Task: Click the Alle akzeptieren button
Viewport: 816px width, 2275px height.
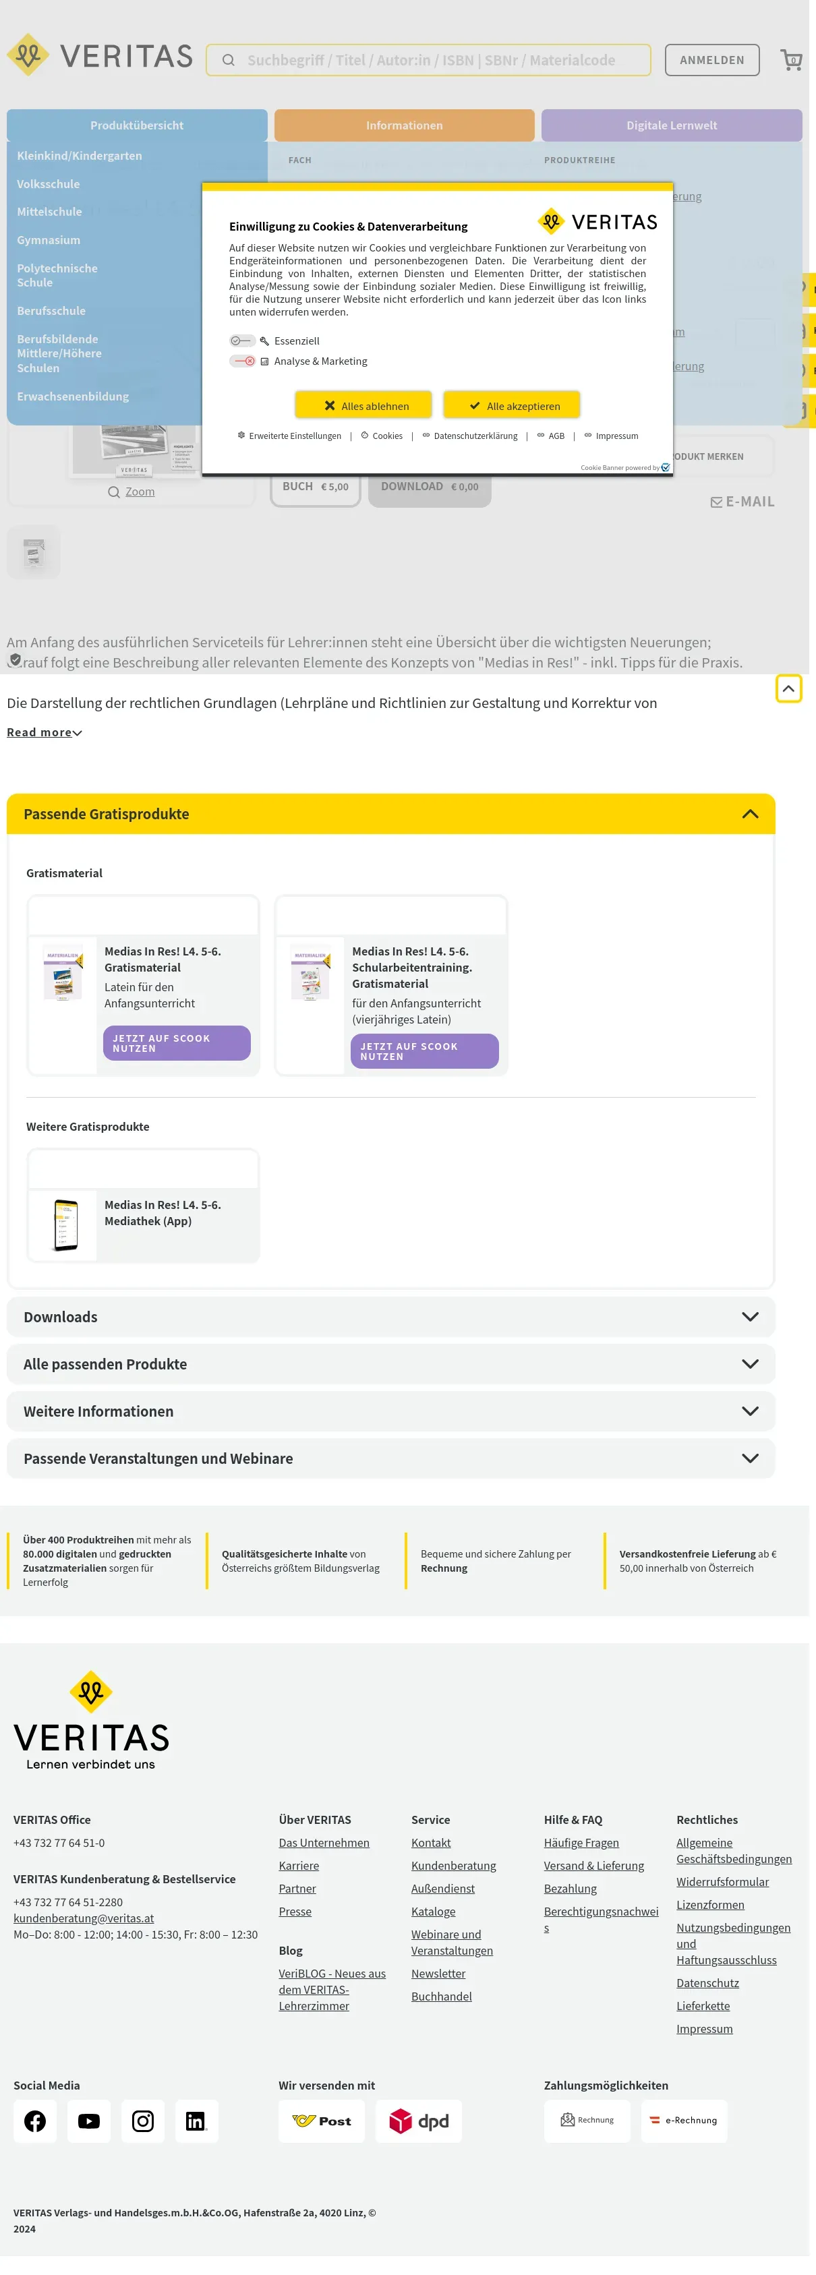Action: point(513,406)
